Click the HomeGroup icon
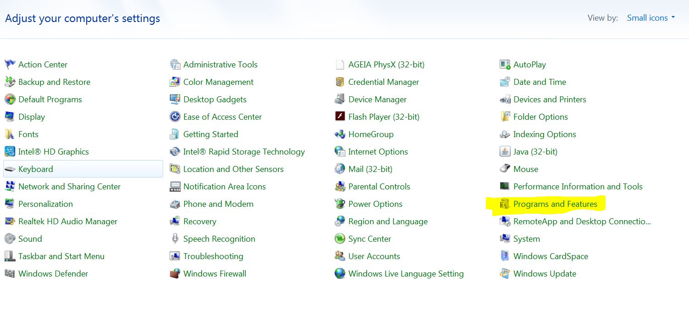Screen dimensions: 689x310 [x=340, y=134]
